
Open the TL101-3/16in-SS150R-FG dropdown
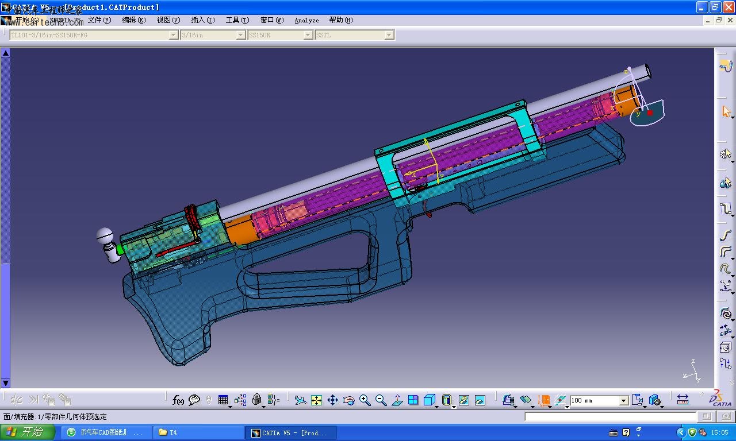(174, 35)
